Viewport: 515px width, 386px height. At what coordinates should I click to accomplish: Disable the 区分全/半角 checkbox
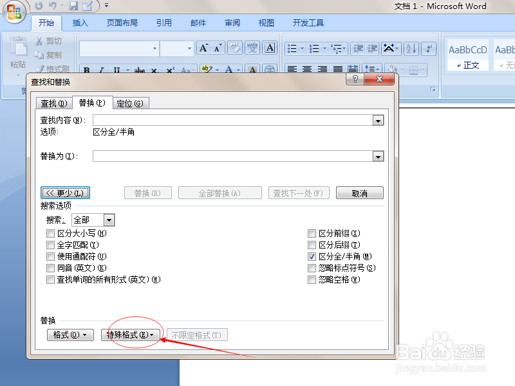(312, 256)
